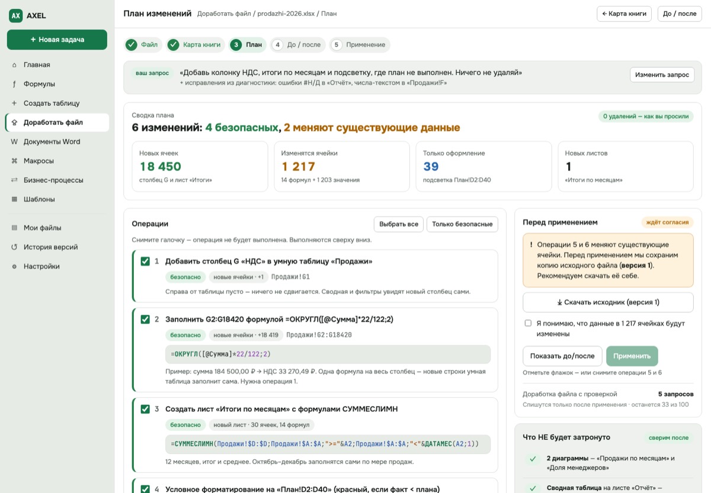Open the Шаблоны section

[57, 199]
